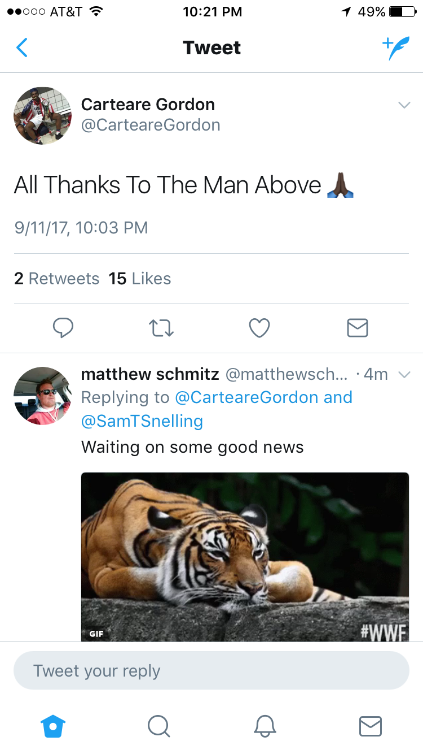Expand options chevron on Carteare Gordon's tweet
The width and height of the screenshot is (423, 754).
(404, 105)
